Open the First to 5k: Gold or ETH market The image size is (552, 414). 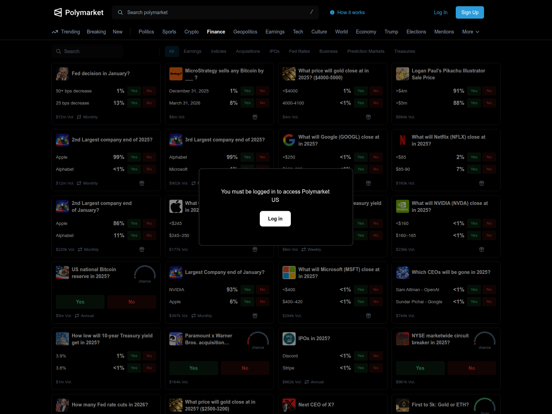tap(440, 405)
